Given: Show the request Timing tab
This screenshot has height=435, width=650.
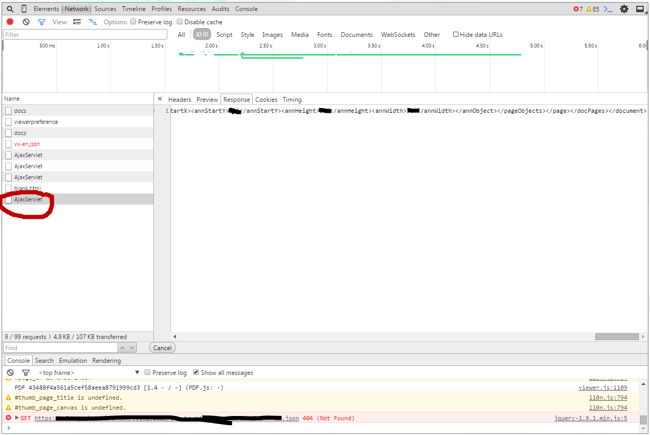Looking at the screenshot, I should pyautogui.click(x=292, y=100).
